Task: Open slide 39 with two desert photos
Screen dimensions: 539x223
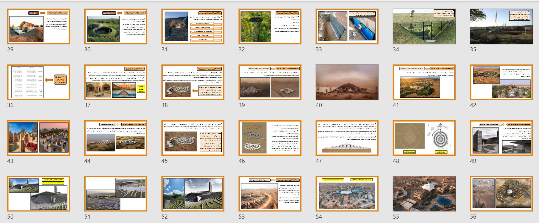Action: (270, 82)
